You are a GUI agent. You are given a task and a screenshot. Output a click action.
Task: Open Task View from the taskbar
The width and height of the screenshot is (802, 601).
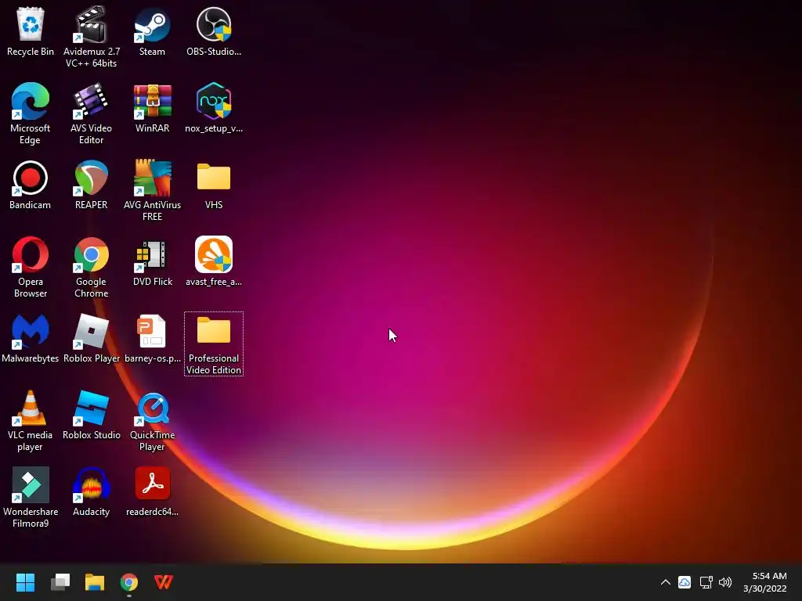[x=60, y=582]
